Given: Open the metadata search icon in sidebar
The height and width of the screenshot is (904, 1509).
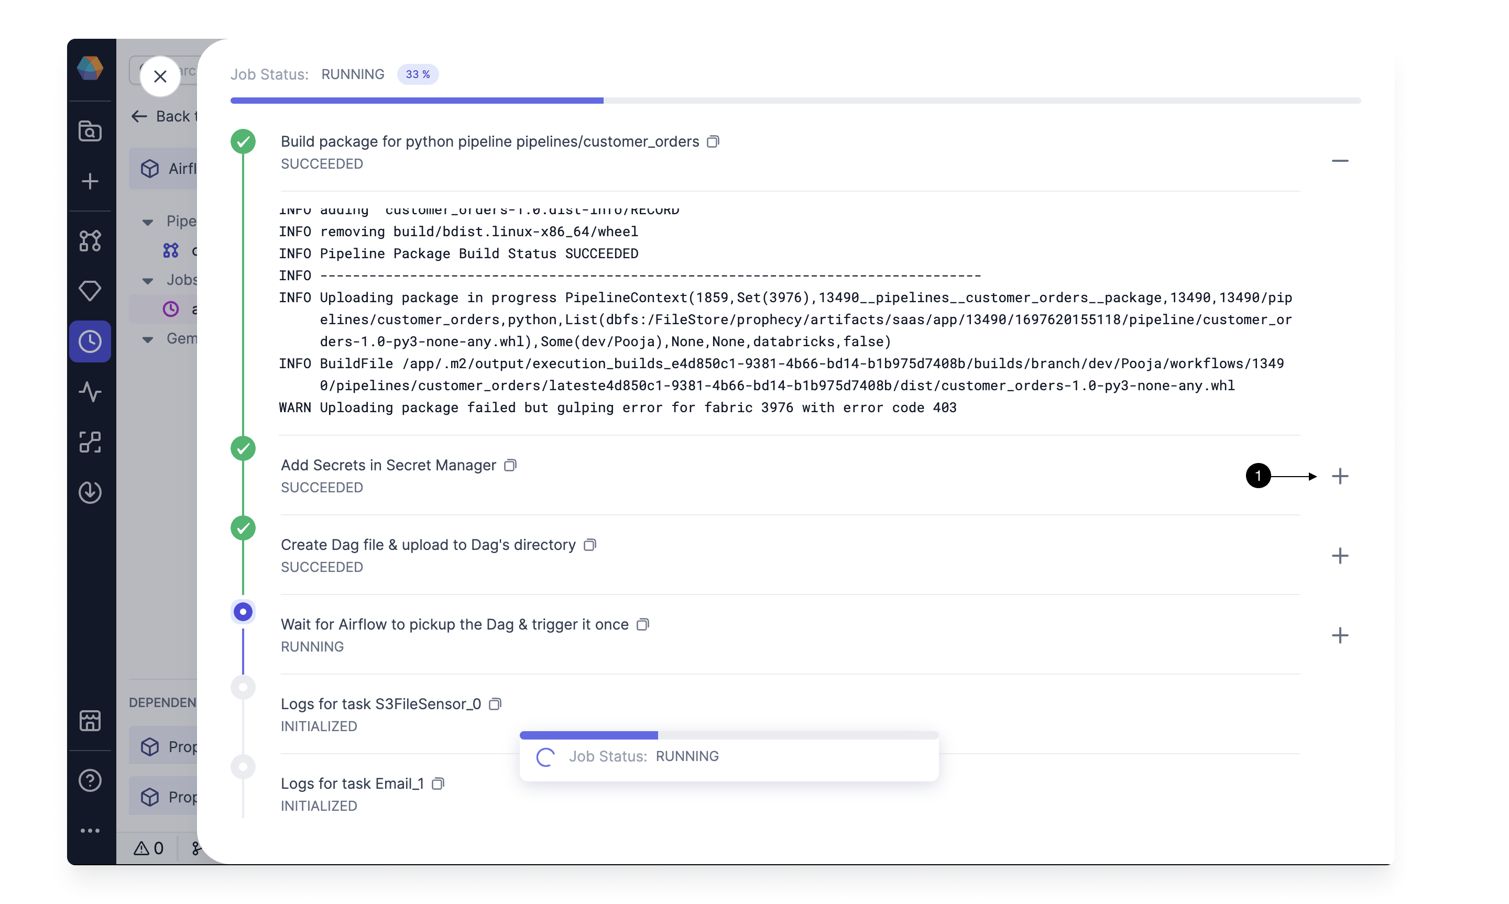Looking at the screenshot, I should point(90,131).
